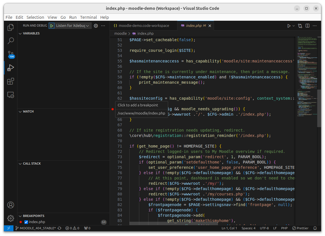Open Run and Debug more actions menu
The width and height of the screenshot is (325, 236).
[x=103, y=26]
